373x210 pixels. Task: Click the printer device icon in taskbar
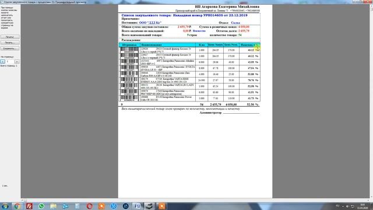(149, 206)
